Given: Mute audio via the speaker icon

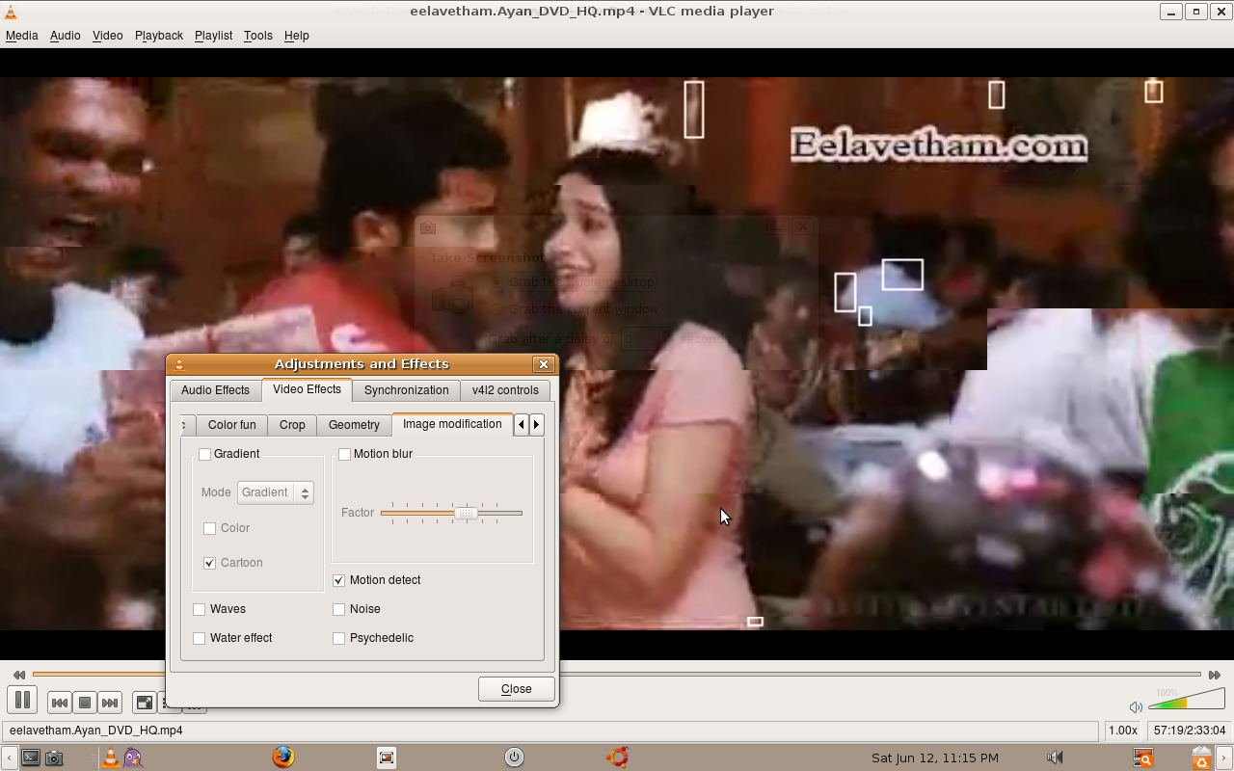Looking at the screenshot, I should [1136, 707].
